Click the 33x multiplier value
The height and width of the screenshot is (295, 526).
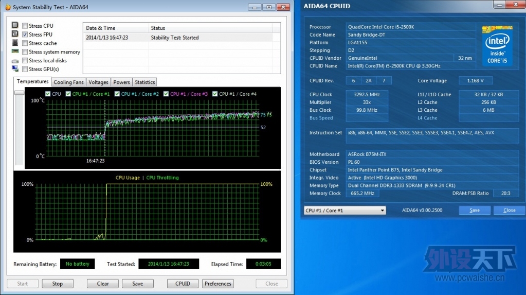[367, 102]
